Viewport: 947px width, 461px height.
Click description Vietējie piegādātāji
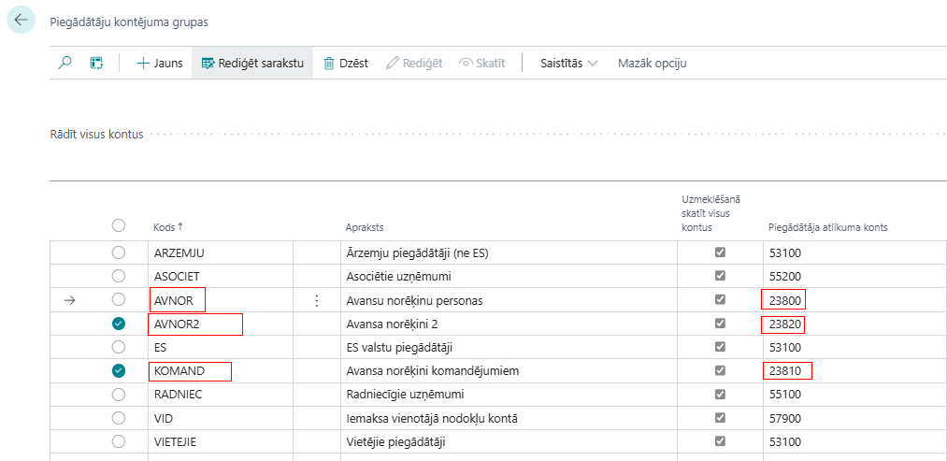(x=395, y=441)
